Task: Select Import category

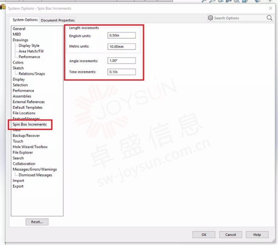Action: [x=18, y=181]
